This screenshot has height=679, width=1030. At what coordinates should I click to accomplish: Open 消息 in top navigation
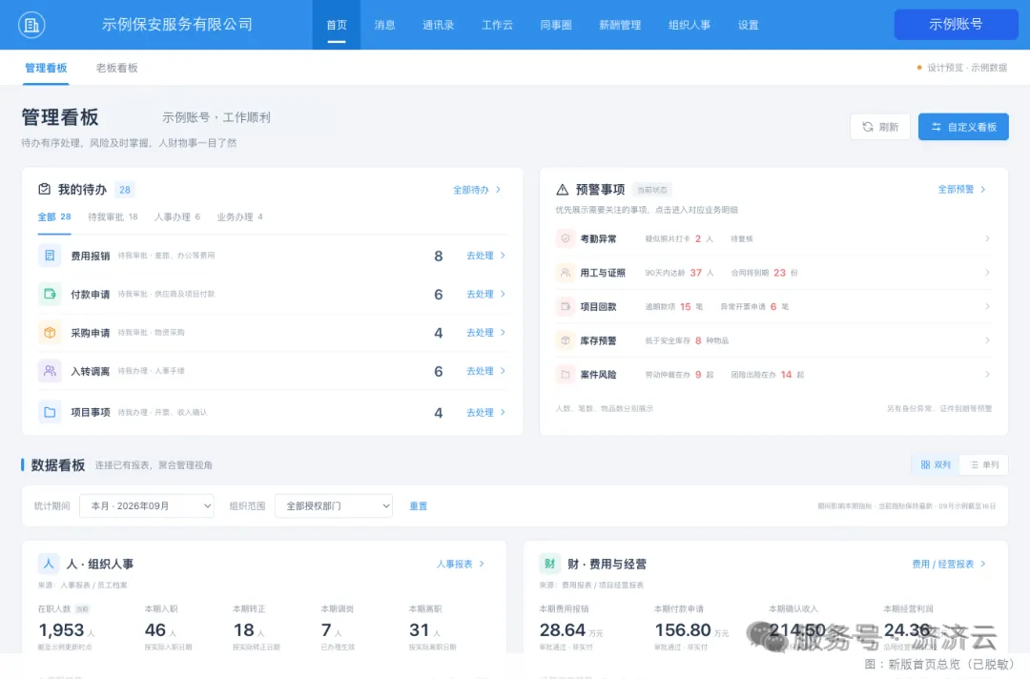point(384,25)
